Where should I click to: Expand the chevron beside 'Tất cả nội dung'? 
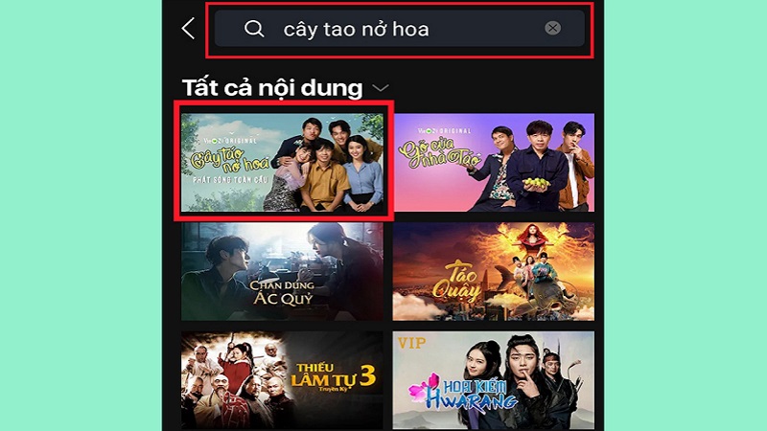(x=380, y=88)
